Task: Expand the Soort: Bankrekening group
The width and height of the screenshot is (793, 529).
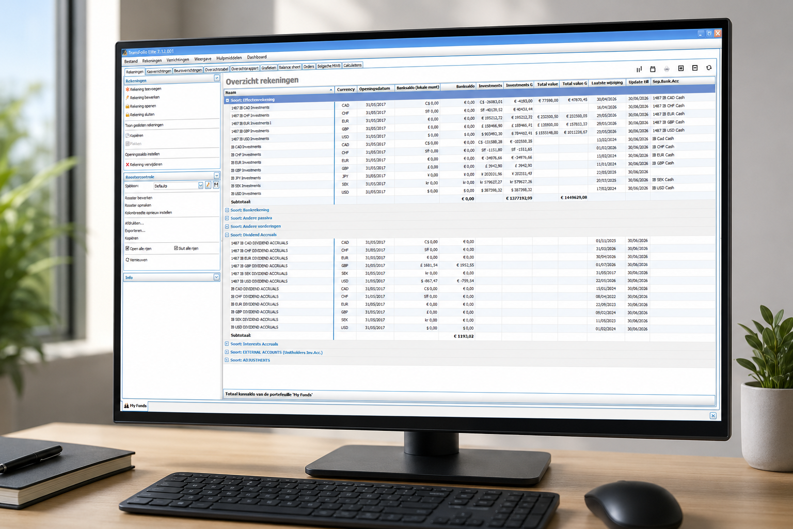Action: pyautogui.click(x=227, y=210)
